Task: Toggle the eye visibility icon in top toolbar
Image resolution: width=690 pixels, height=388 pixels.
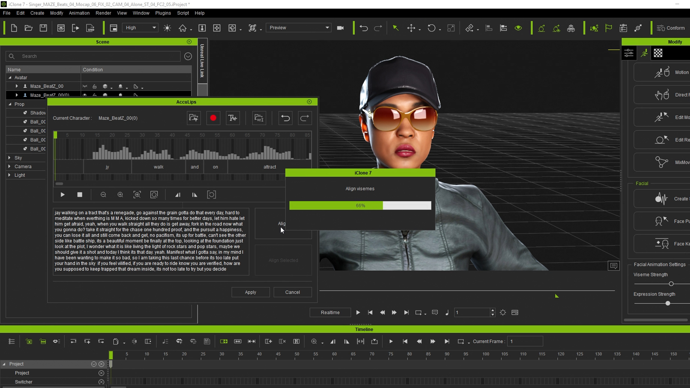Action: pyautogui.click(x=518, y=28)
